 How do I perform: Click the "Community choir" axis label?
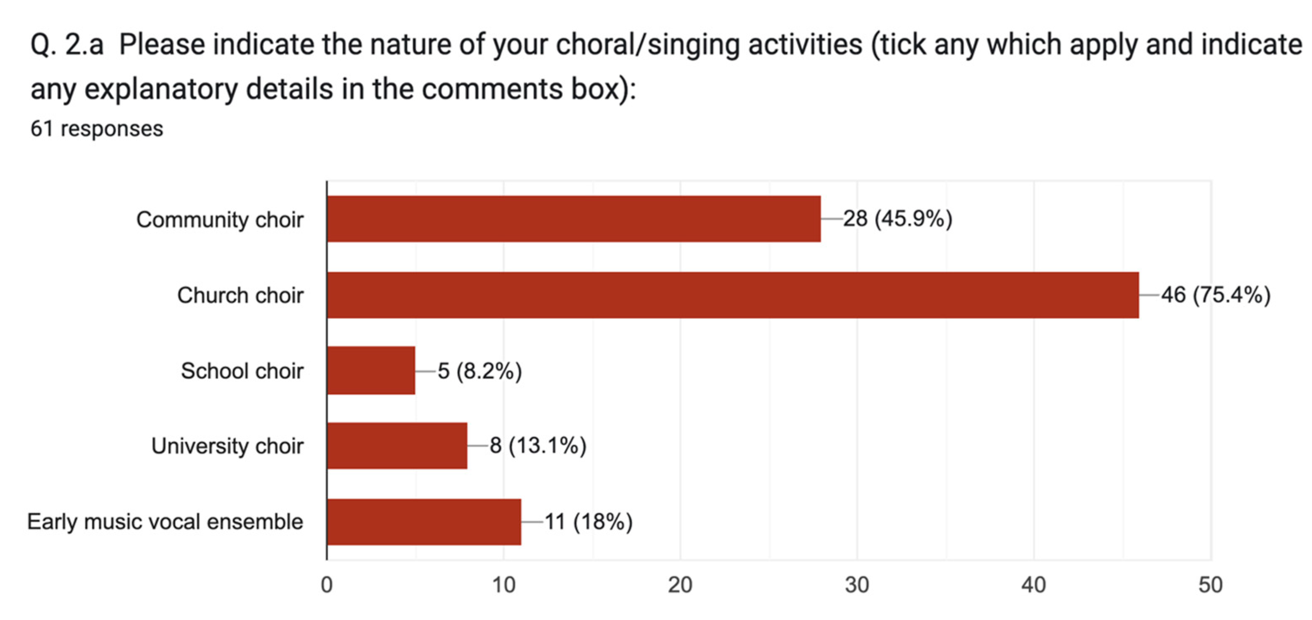[220, 220]
